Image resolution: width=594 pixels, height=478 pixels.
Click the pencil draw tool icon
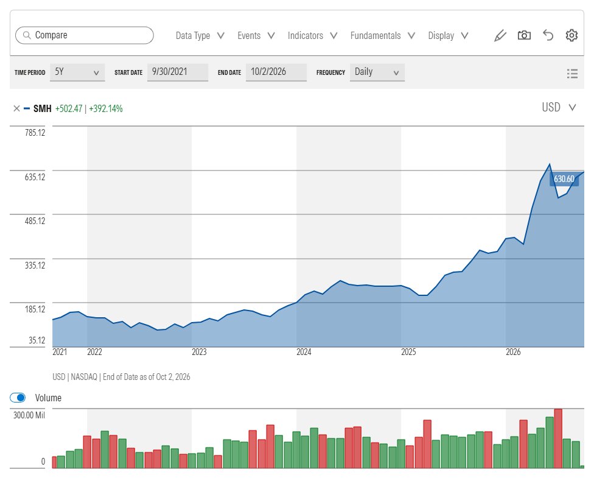[500, 36]
